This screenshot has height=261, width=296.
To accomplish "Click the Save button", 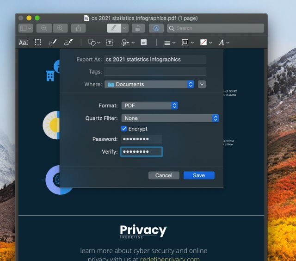I will pos(199,175).
